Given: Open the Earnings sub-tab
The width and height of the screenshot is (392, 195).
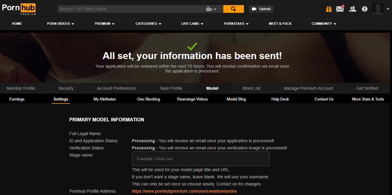Looking at the screenshot, I should [x=17, y=99].
